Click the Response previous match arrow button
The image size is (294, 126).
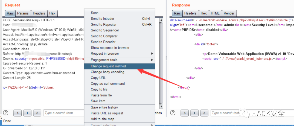click(x=185, y=113)
